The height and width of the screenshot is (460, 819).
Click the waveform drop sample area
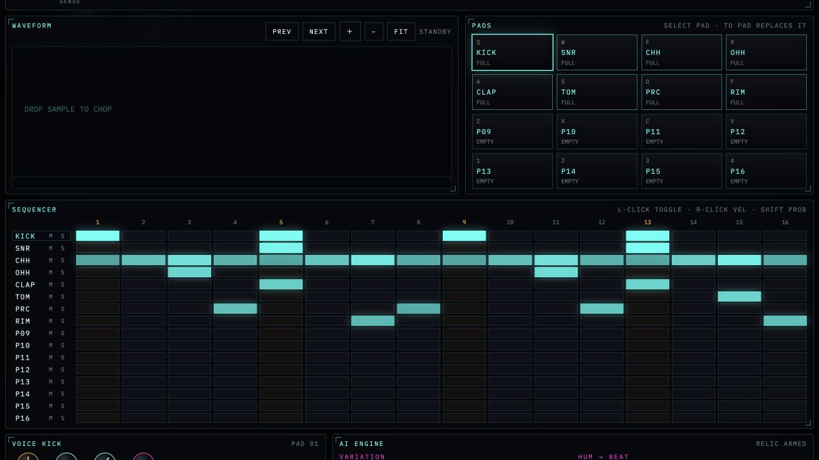[232, 118]
